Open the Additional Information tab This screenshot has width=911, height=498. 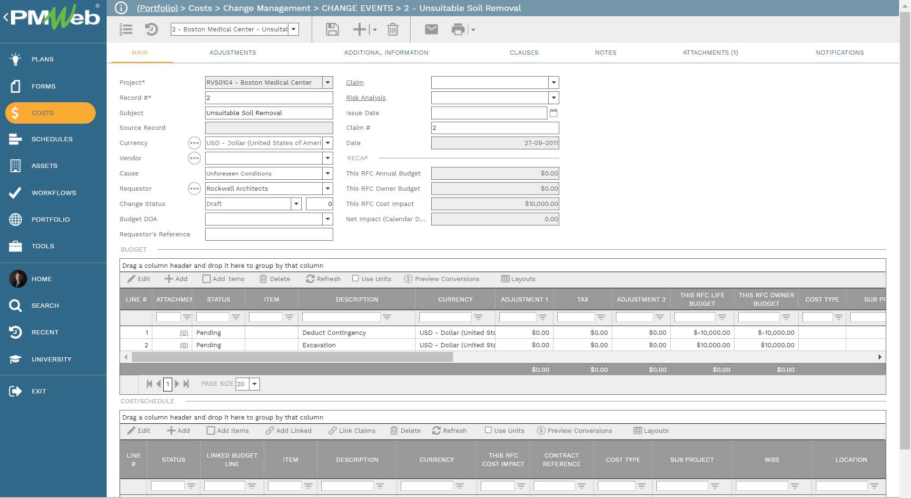[x=386, y=52]
